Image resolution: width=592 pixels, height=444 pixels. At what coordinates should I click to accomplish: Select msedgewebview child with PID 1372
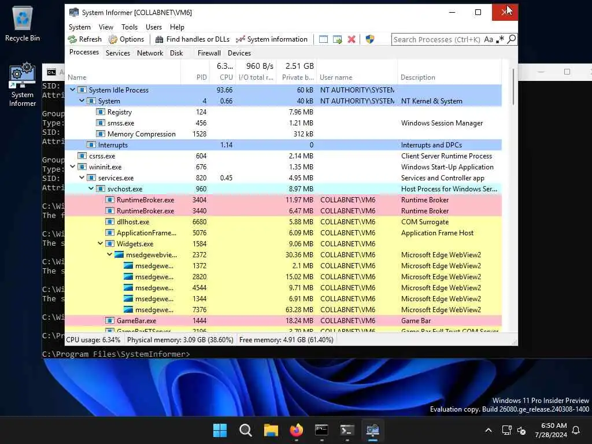point(283,265)
